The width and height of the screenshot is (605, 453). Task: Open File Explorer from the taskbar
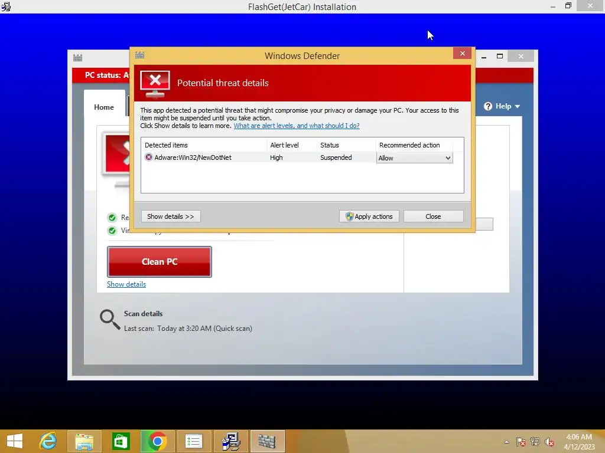click(84, 441)
